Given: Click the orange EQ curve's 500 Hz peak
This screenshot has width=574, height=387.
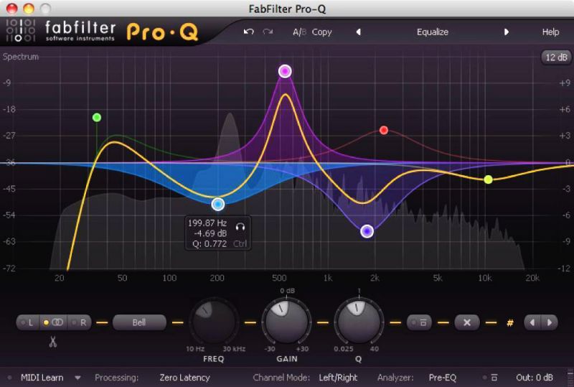Looking at the screenshot, I should point(285,95).
